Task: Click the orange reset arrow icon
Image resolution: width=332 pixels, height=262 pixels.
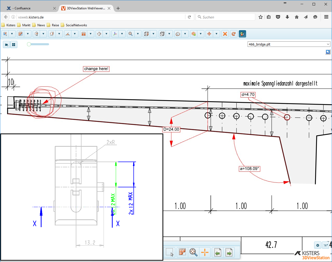Action: click(234, 34)
